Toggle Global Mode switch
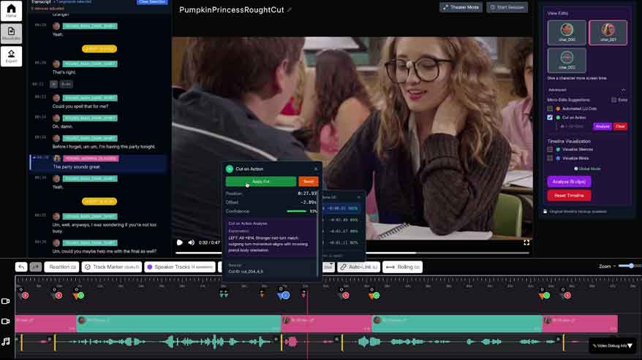Viewport: 642px width, 360px height. (576, 169)
